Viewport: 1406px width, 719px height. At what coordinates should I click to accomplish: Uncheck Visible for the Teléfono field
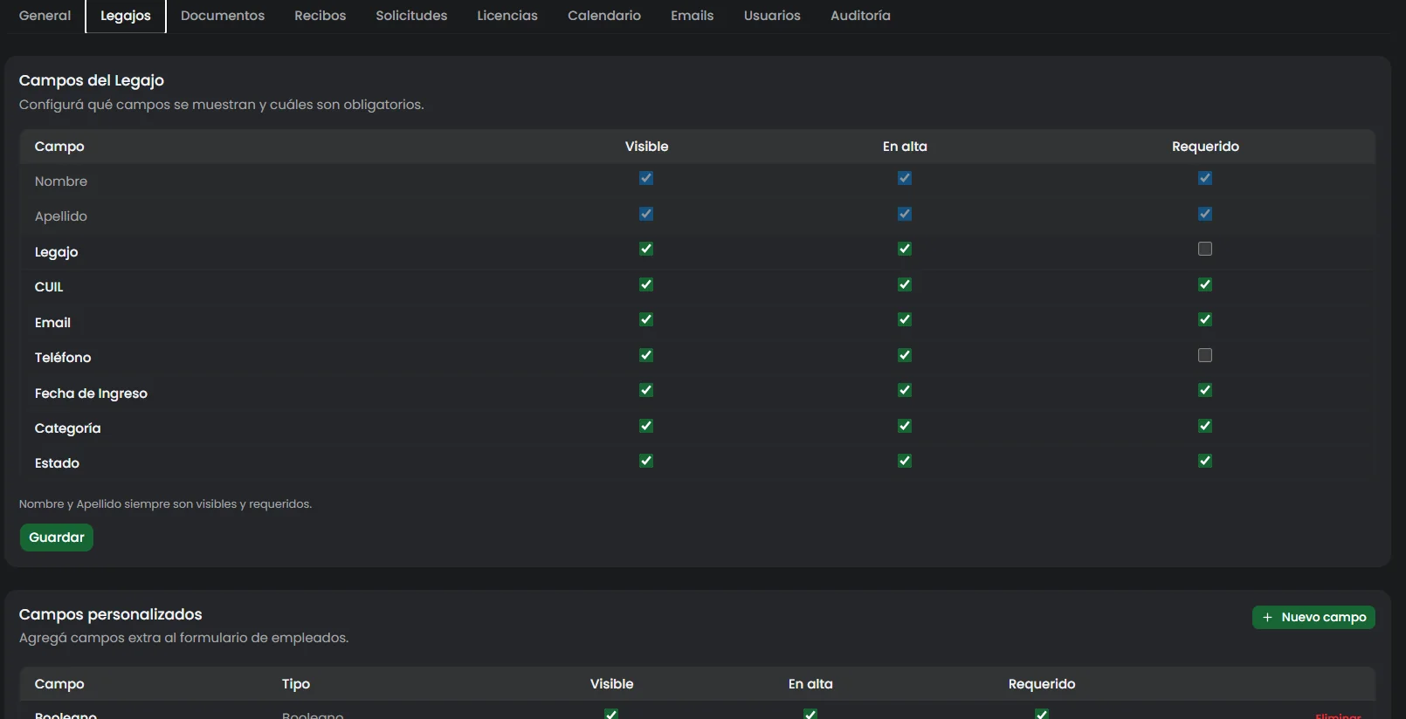(646, 355)
